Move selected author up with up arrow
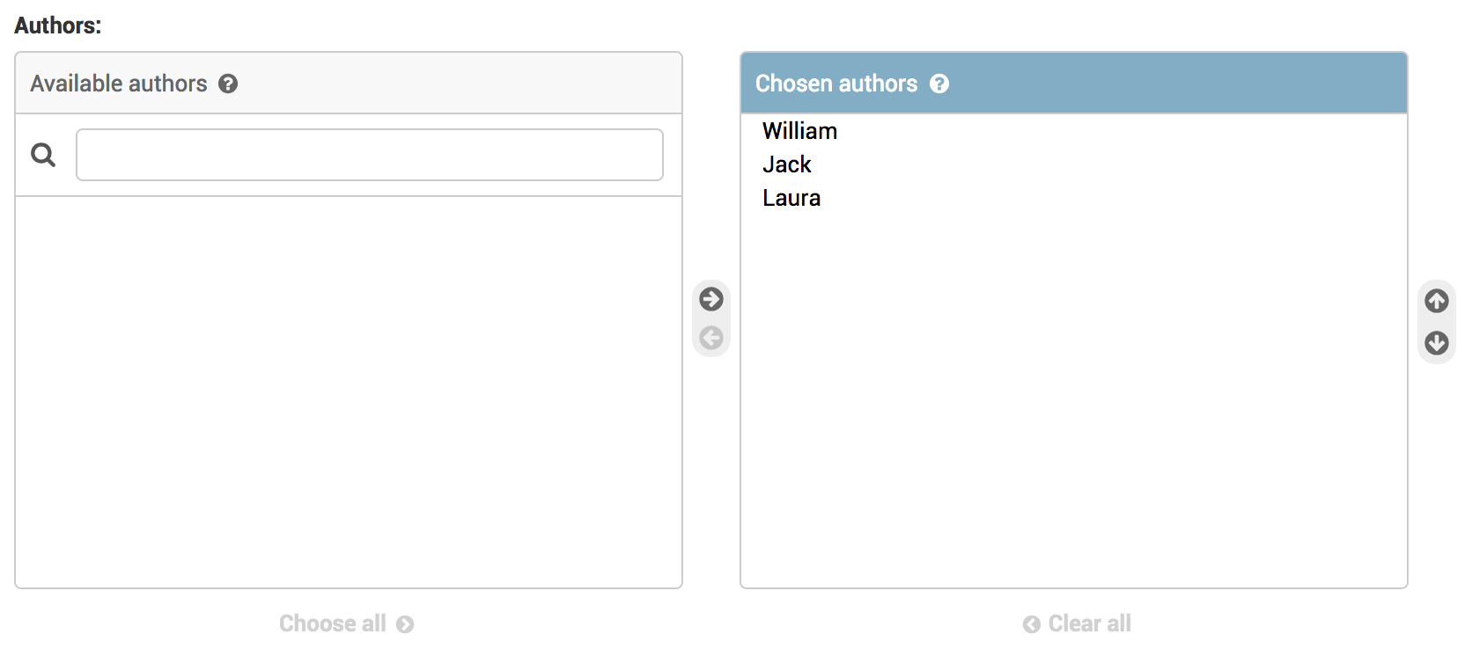The height and width of the screenshot is (649, 1472). (1437, 301)
